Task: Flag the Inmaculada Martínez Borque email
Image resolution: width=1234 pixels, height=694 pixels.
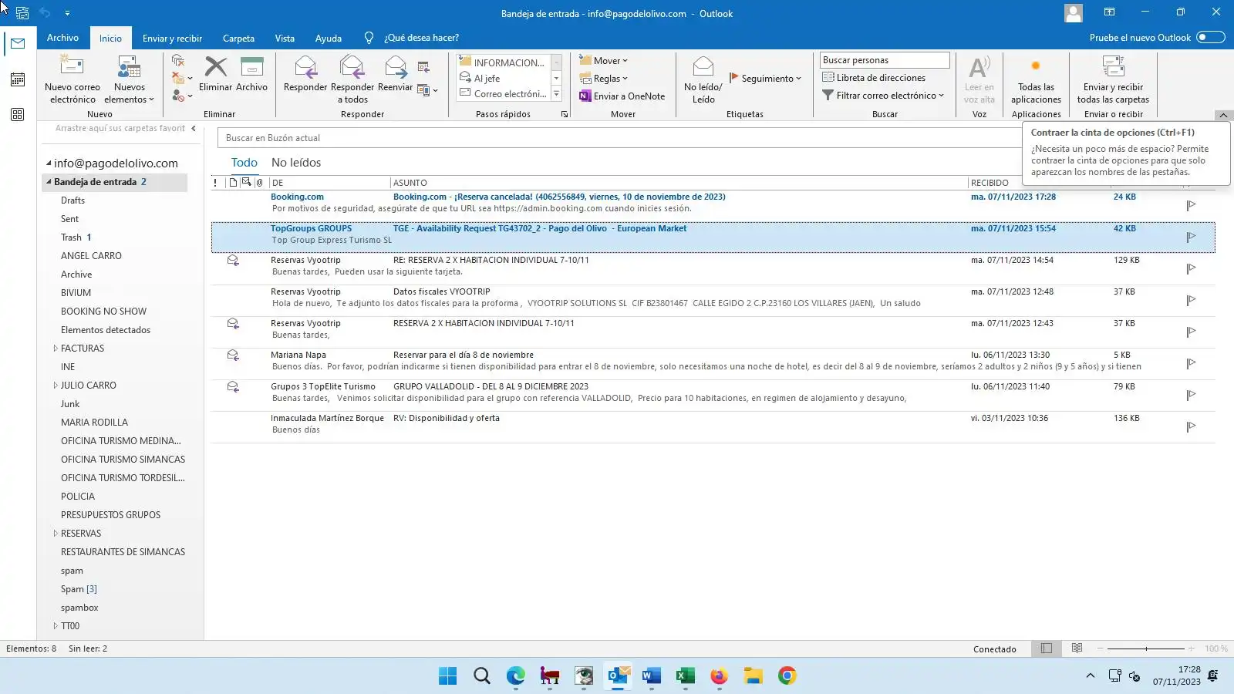Action: [1191, 426]
